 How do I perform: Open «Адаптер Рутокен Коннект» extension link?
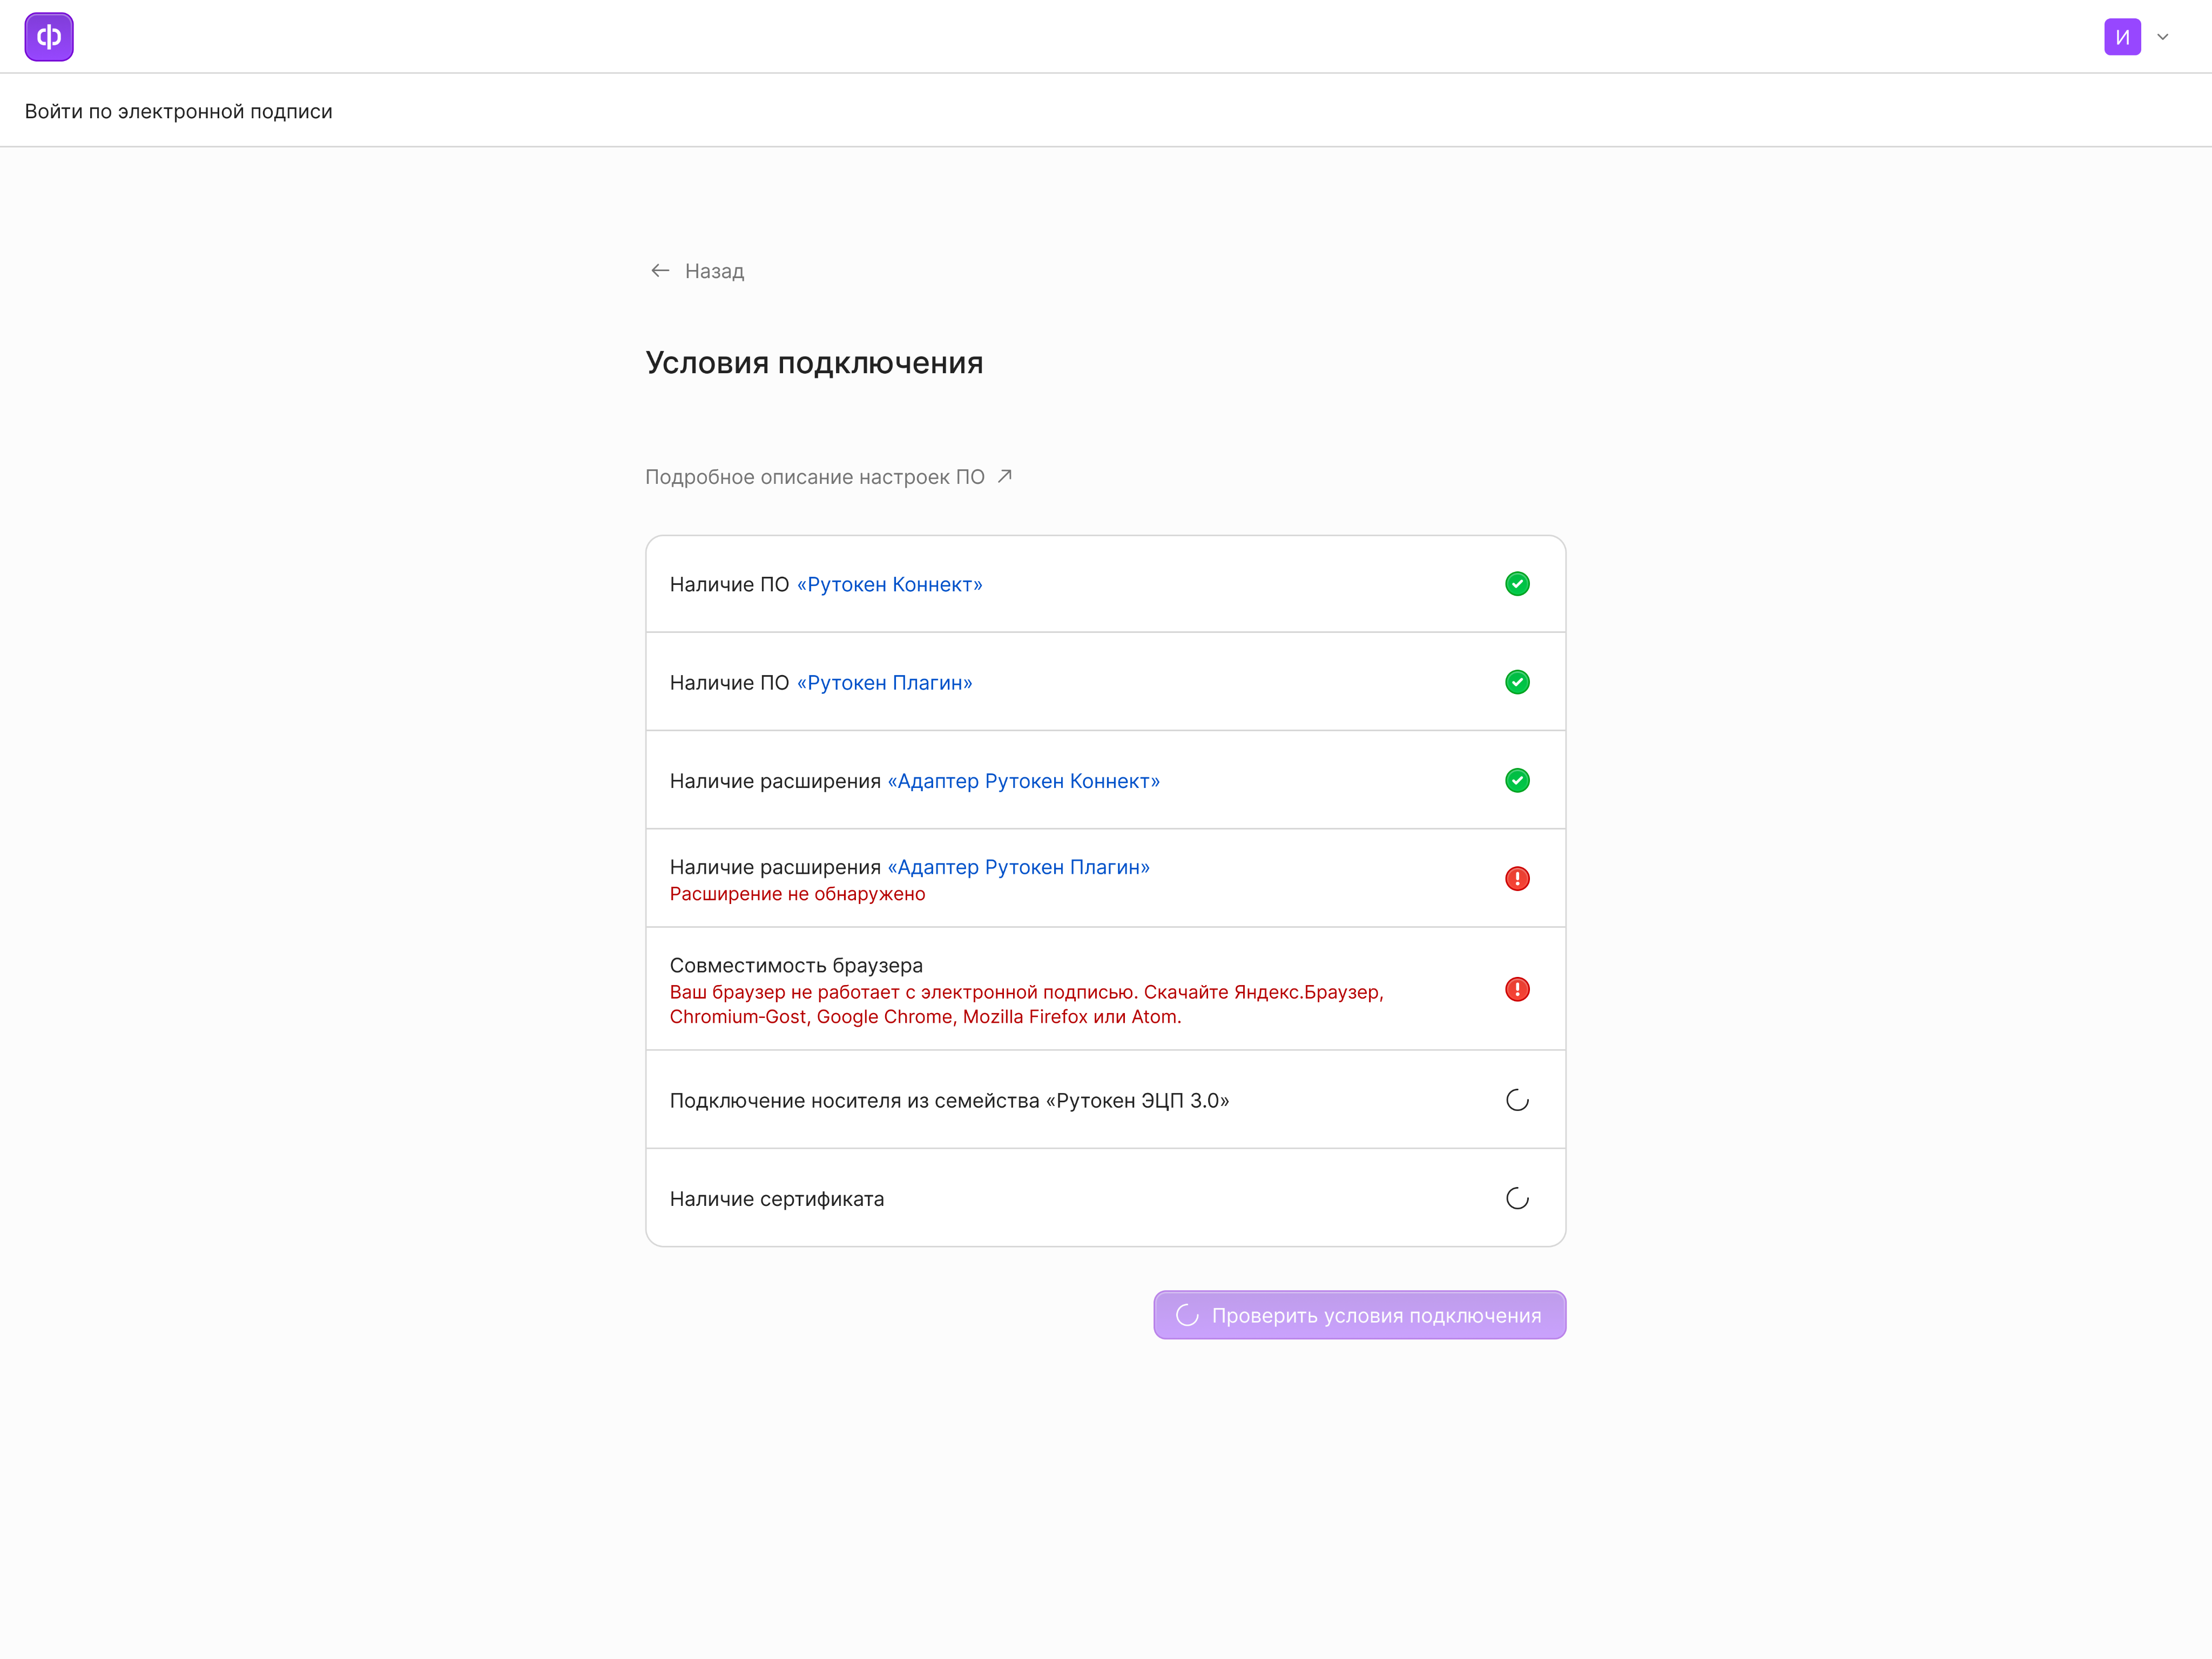(1024, 781)
